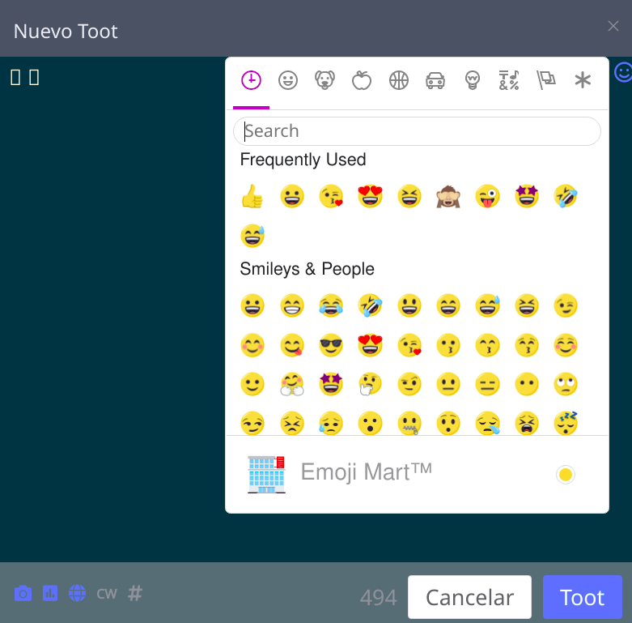Click the emoji Search field

[417, 131]
